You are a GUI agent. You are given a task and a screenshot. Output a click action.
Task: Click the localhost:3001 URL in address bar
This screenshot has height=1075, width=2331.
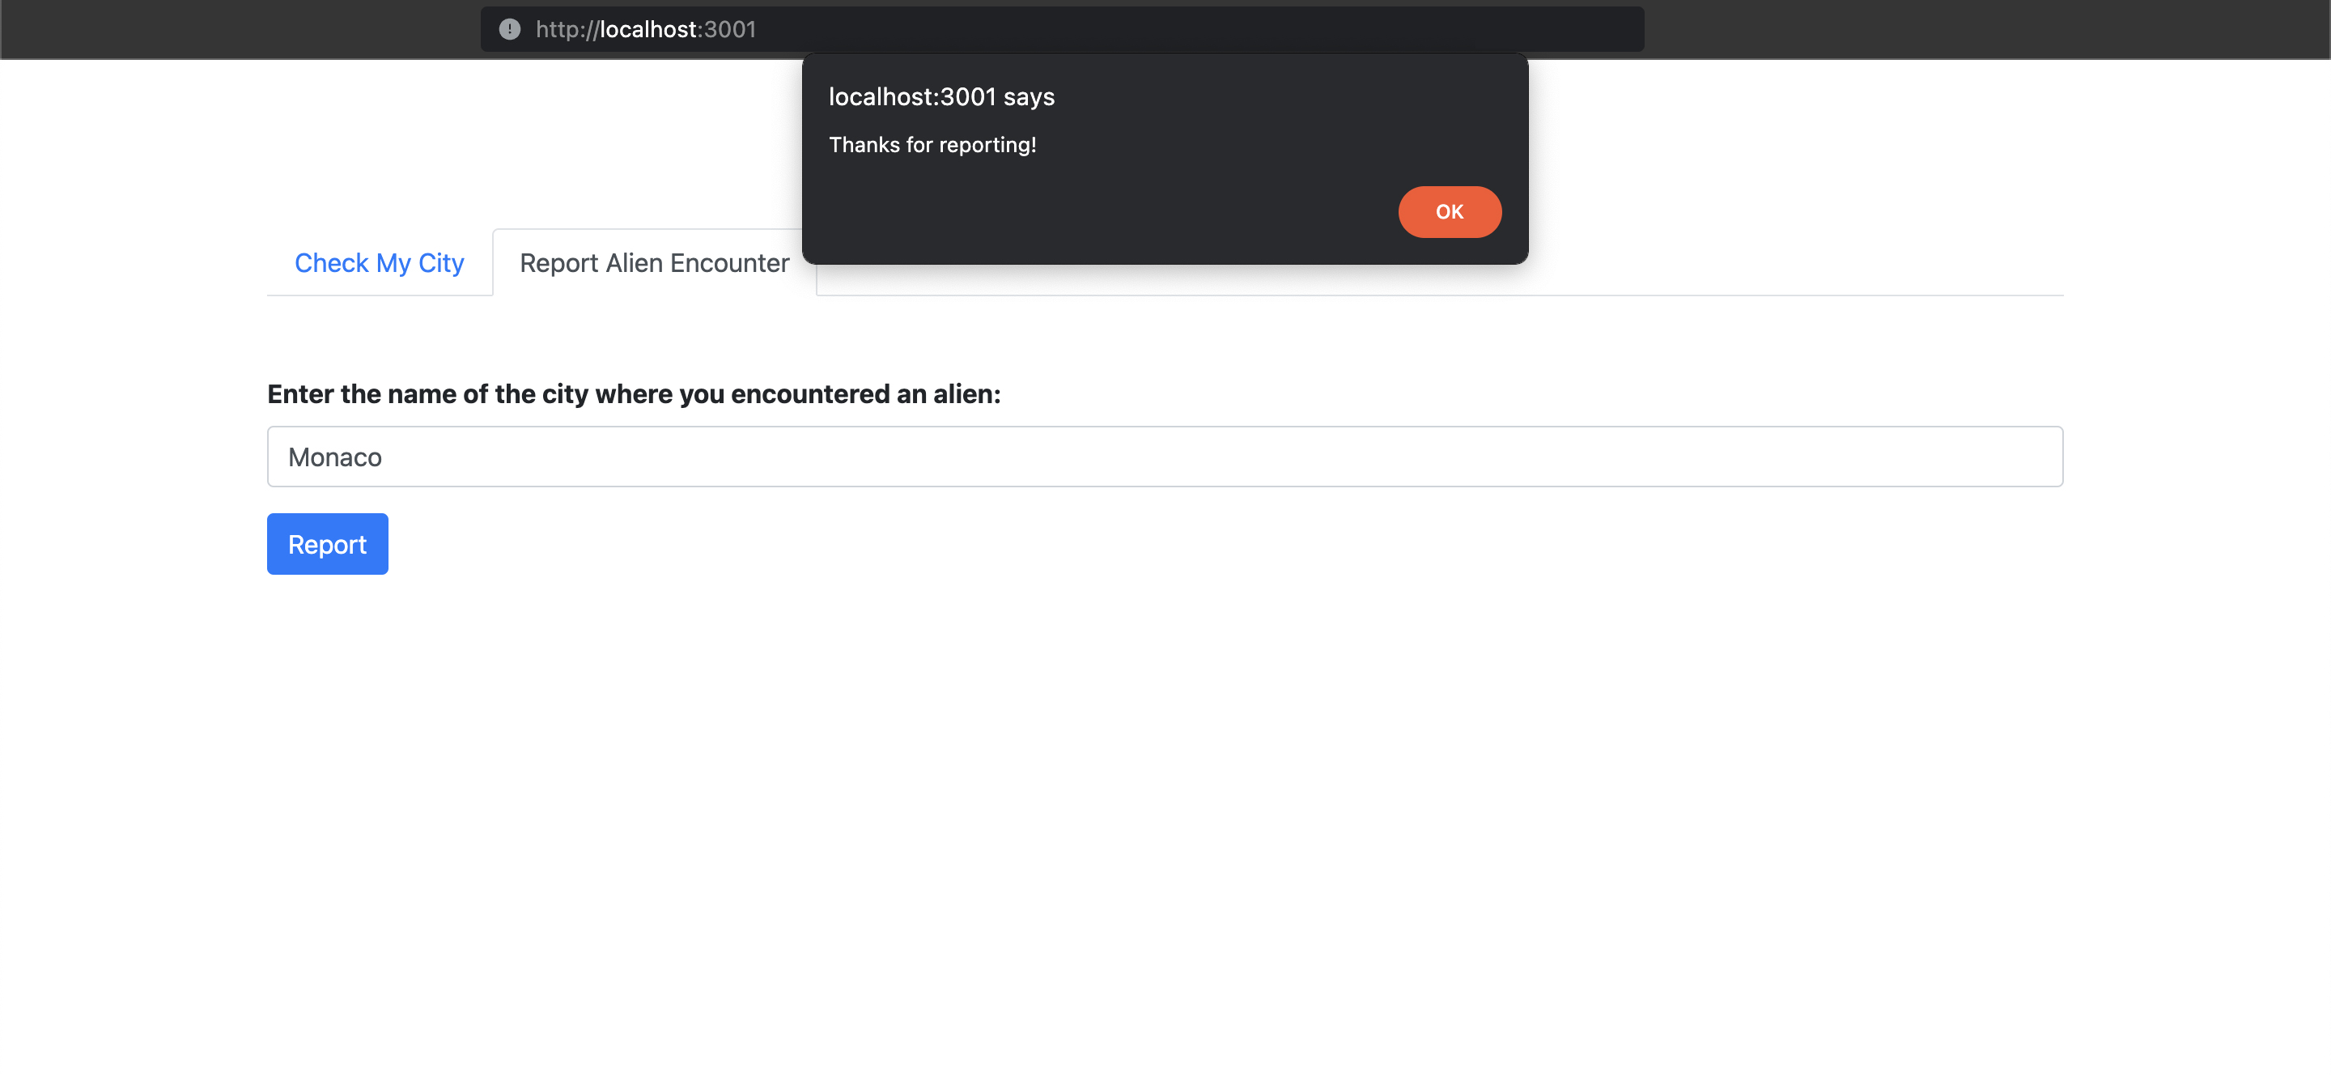(x=645, y=29)
